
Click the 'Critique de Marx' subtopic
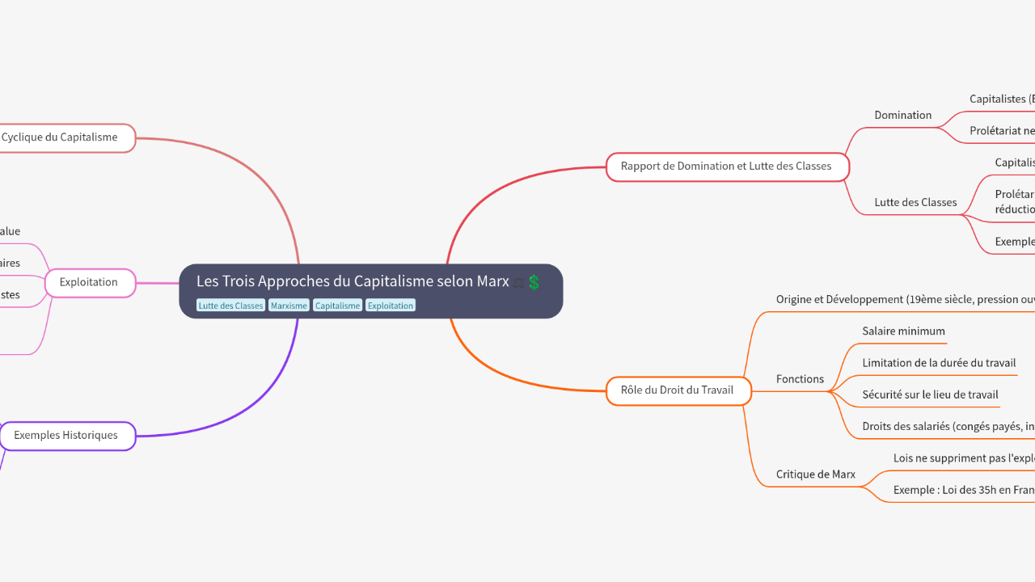(816, 474)
